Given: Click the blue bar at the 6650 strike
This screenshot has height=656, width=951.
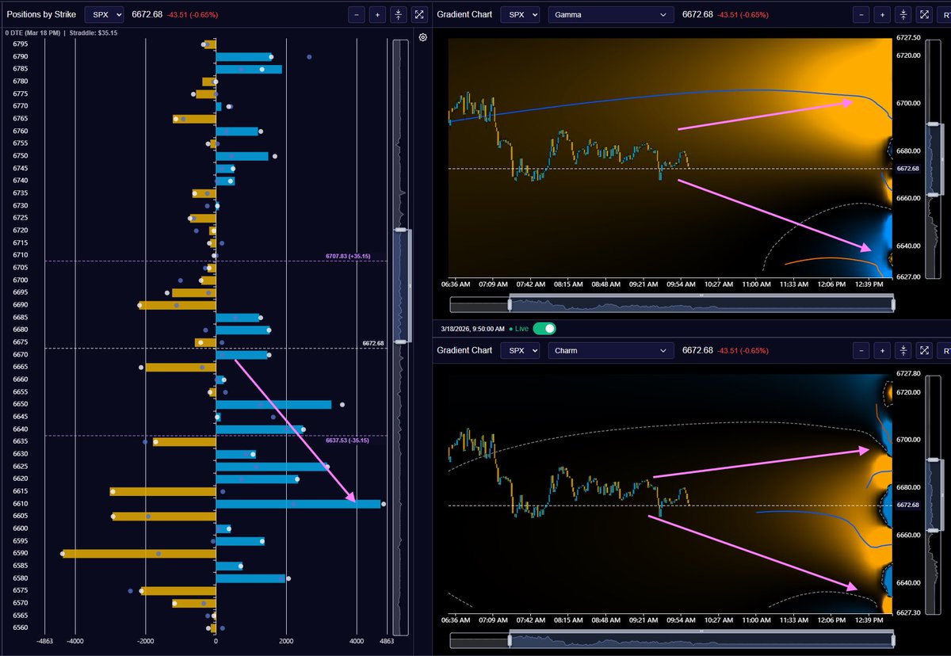Looking at the screenshot, I should pos(273,404).
